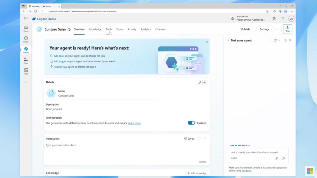This screenshot has height=178, width=317.
Task: Click the Publish button
Action: point(245,29)
